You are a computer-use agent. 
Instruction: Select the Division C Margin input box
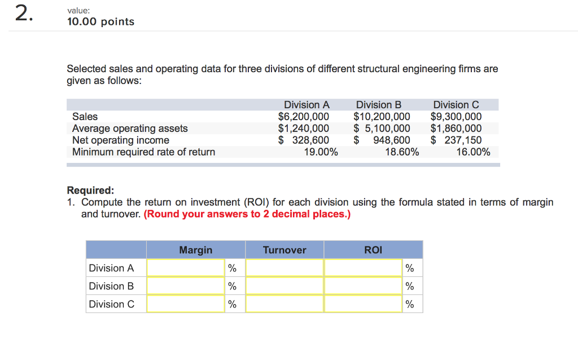pyautogui.click(x=186, y=304)
